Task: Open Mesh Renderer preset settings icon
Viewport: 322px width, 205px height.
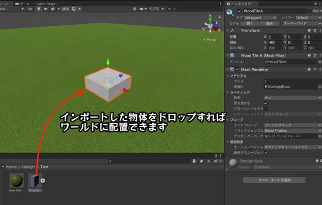Action: [315, 69]
